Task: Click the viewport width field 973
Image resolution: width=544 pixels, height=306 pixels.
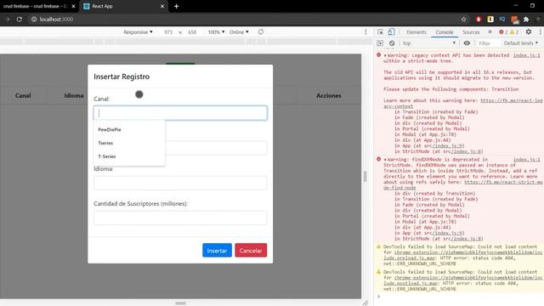Action: (x=168, y=32)
